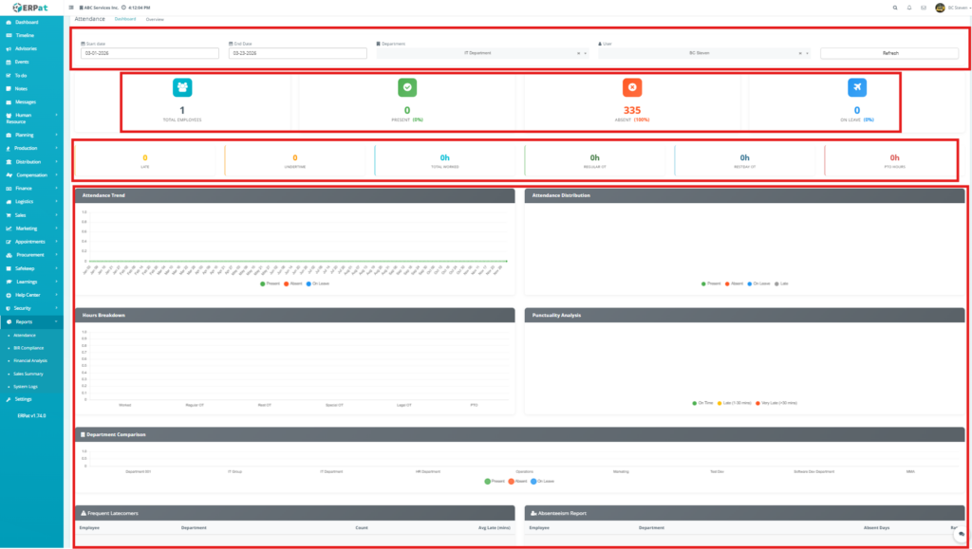Click the Refresh button
Image resolution: width=972 pixels, height=549 pixels.
[889, 53]
